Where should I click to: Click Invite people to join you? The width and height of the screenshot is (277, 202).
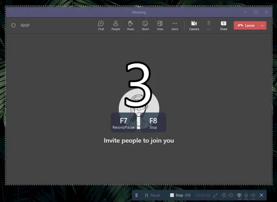click(139, 140)
